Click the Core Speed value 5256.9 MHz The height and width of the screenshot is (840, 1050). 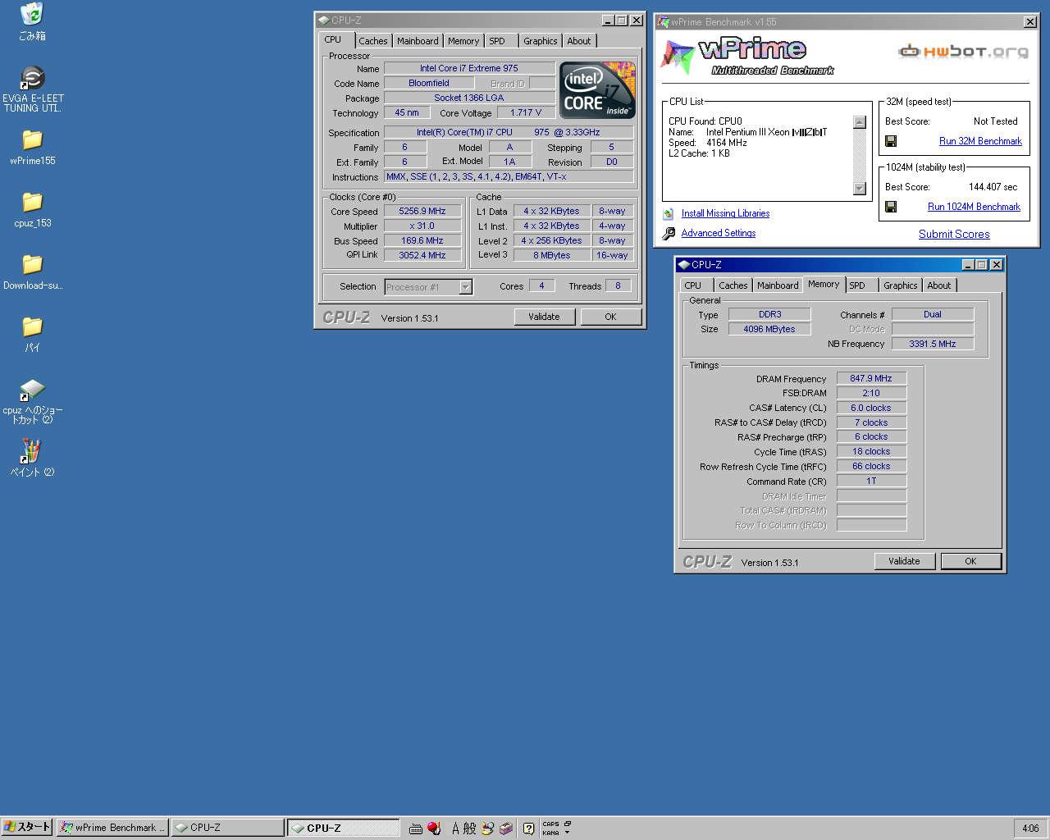[422, 211]
